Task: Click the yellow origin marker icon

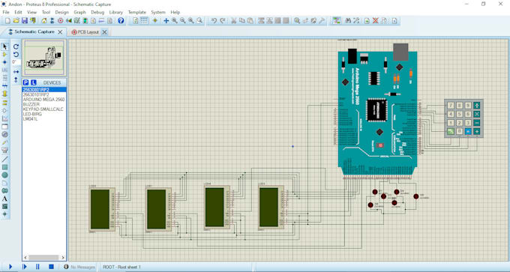Action: pyautogui.click(x=154, y=21)
